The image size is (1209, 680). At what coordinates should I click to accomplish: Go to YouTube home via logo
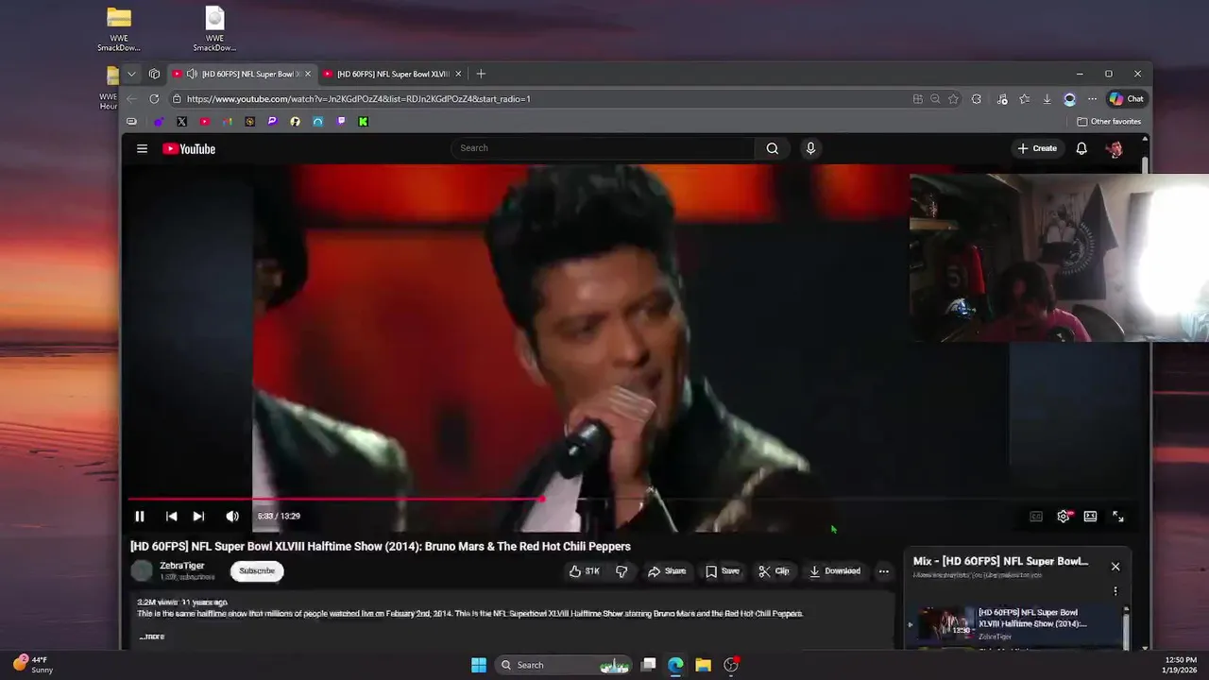(x=189, y=148)
